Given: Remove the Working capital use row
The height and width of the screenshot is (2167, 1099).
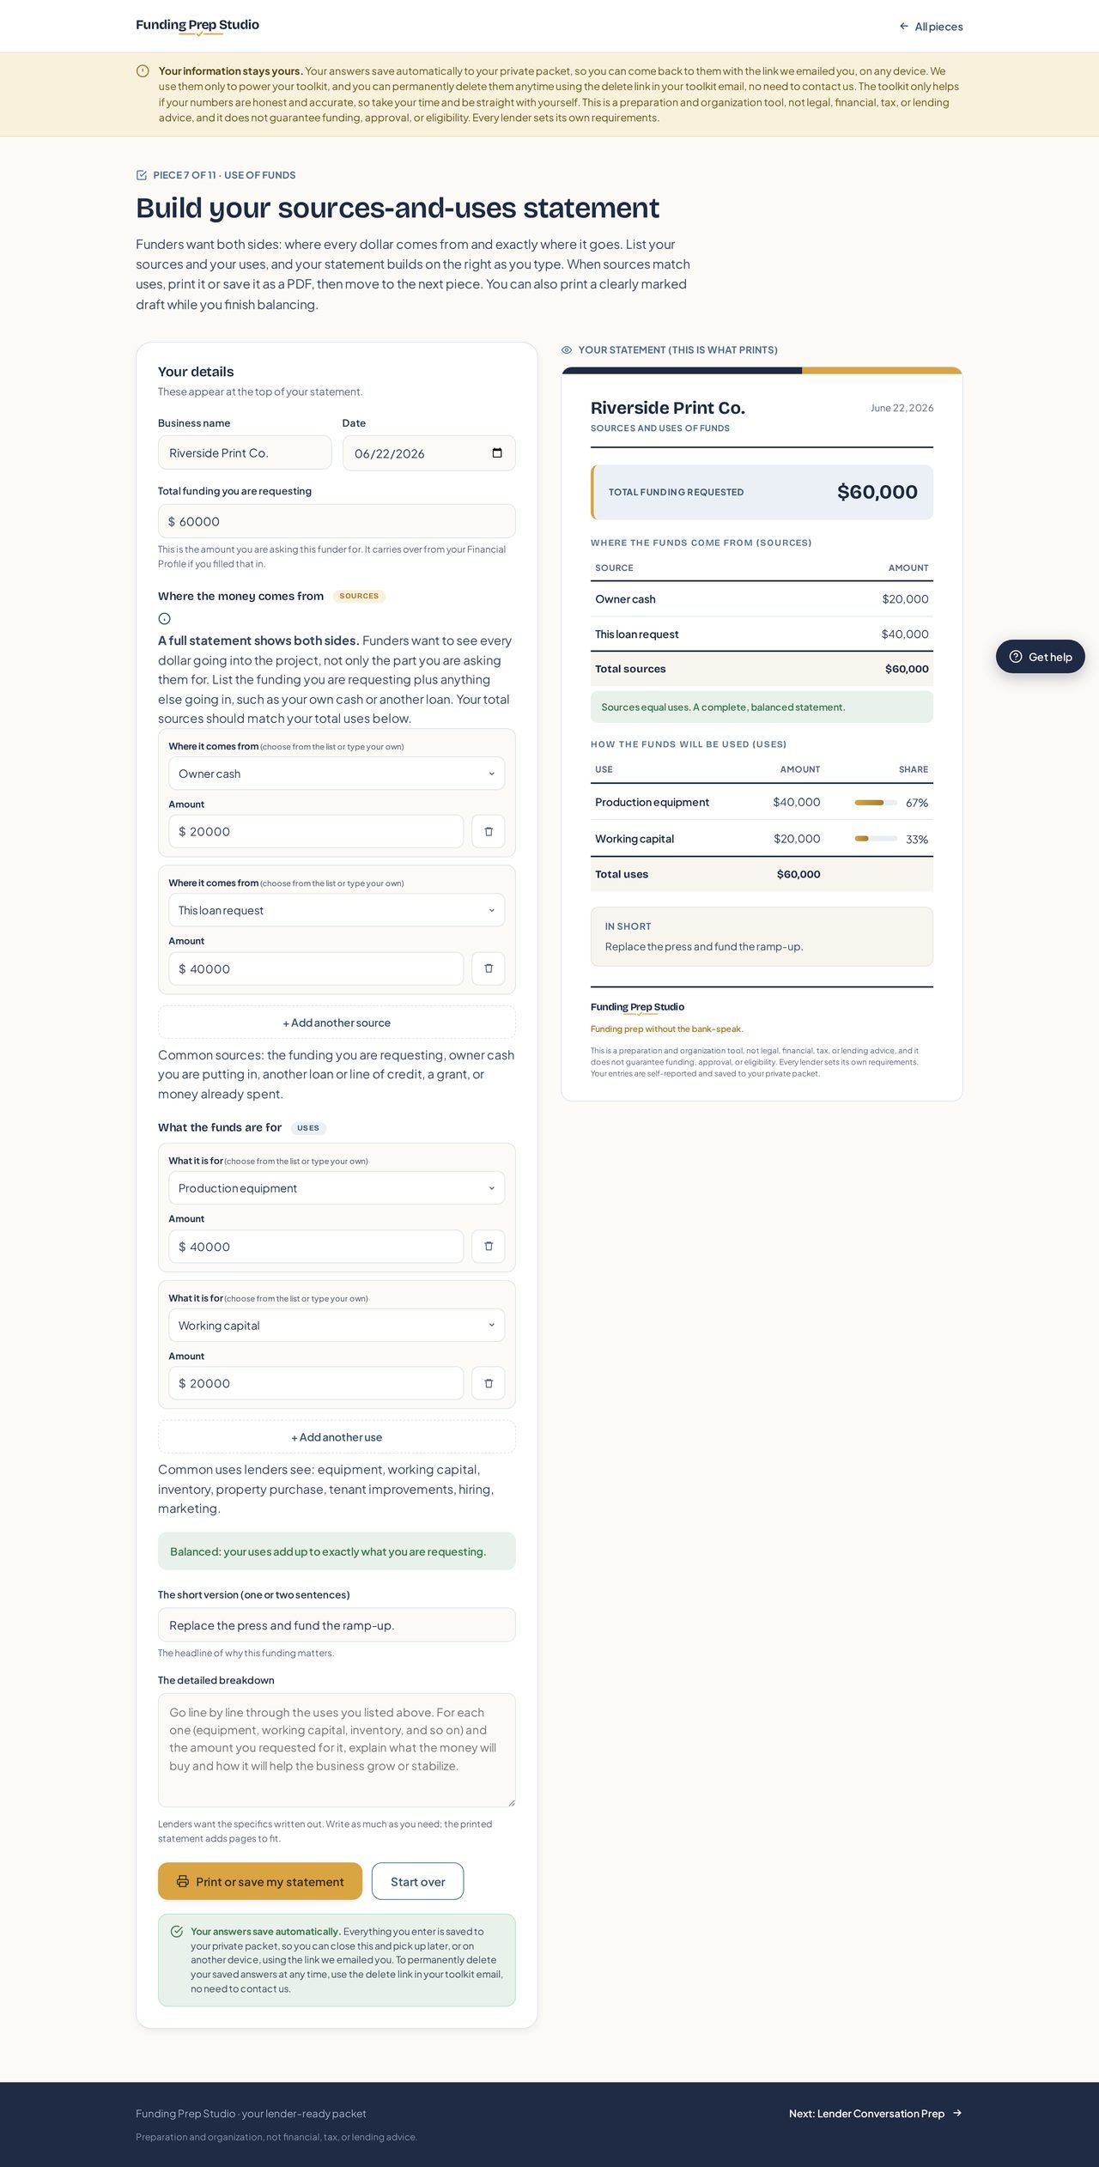Looking at the screenshot, I should click(x=489, y=1383).
